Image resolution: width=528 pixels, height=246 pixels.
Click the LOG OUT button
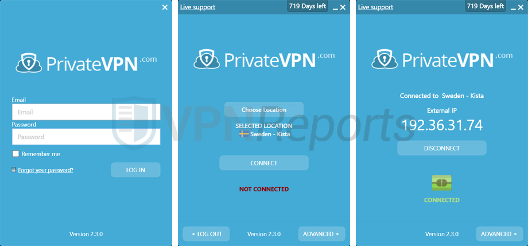(206, 234)
